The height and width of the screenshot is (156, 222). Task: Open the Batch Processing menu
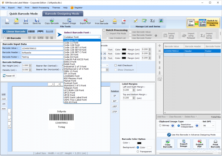click(41, 8)
